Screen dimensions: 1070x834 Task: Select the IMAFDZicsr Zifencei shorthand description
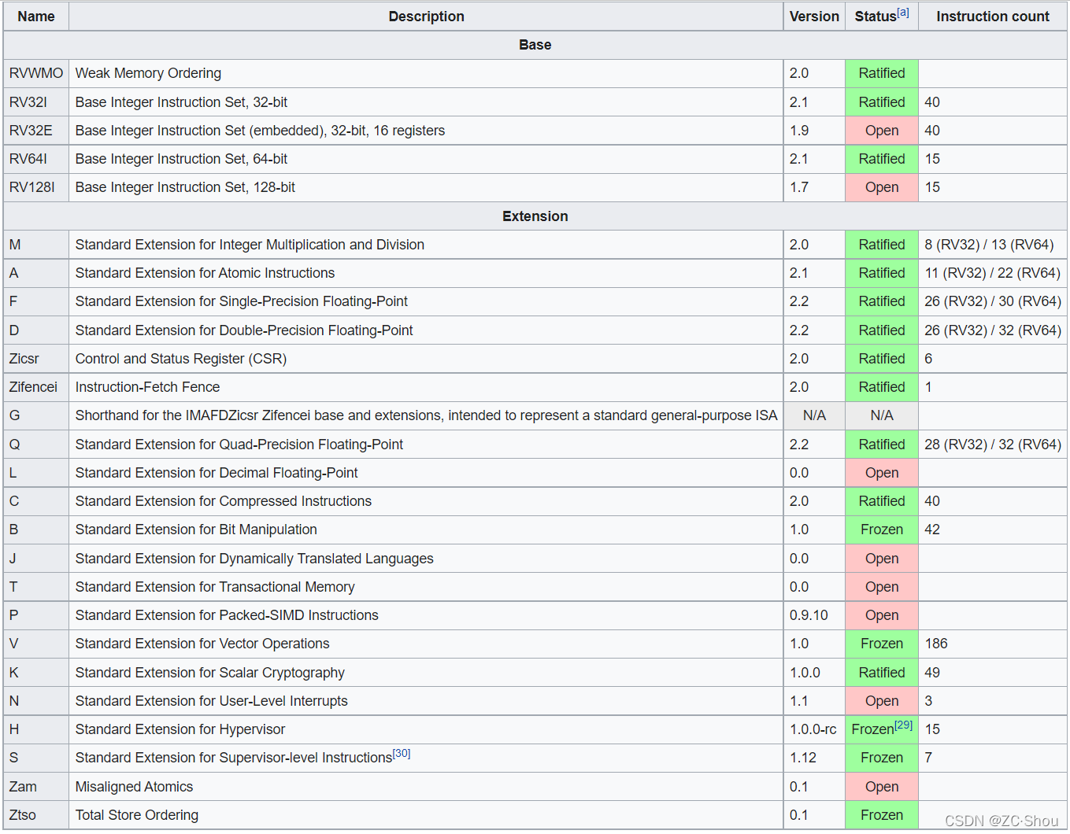click(x=426, y=415)
